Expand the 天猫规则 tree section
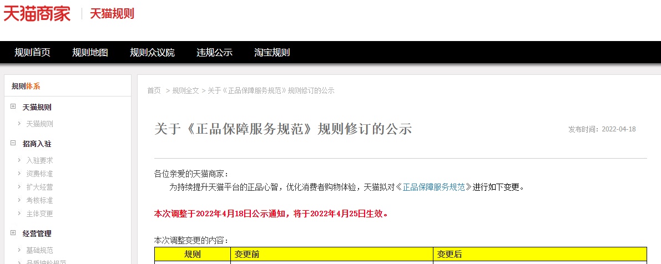 pyautogui.click(x=13, y=107)
